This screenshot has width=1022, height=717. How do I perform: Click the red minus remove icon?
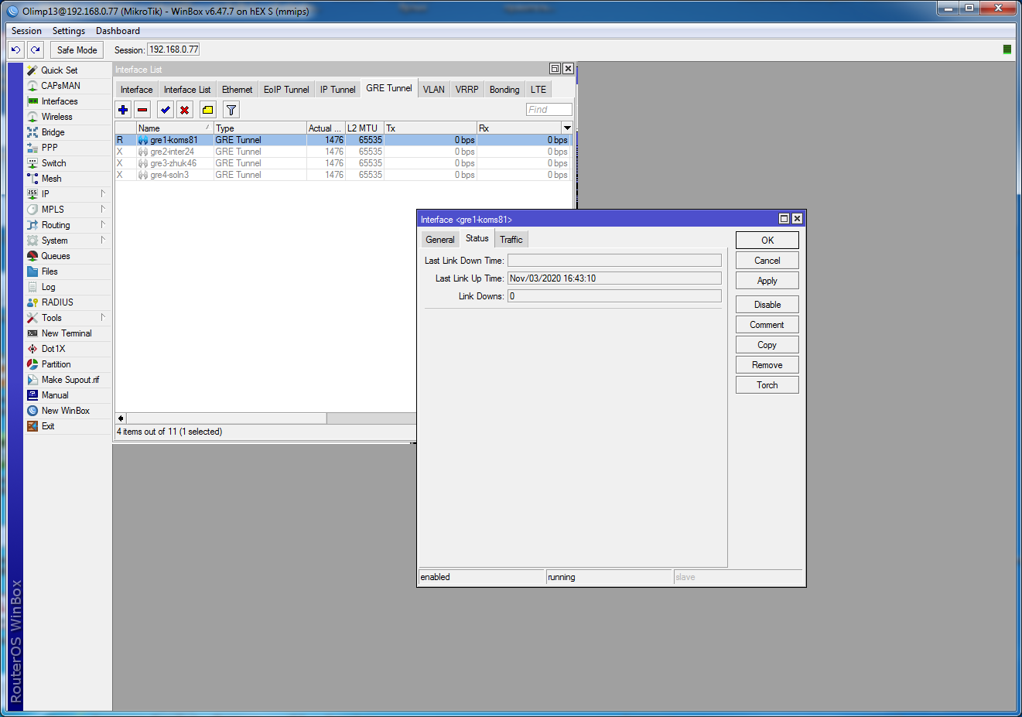coord(142,110)
